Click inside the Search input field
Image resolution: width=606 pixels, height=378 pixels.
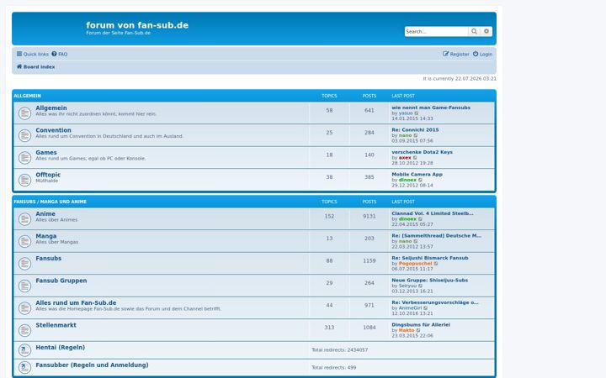coord(436,31)
